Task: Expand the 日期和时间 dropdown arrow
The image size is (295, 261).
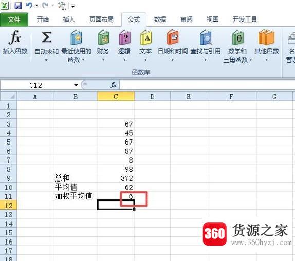Action: click(x=172, y=60)
